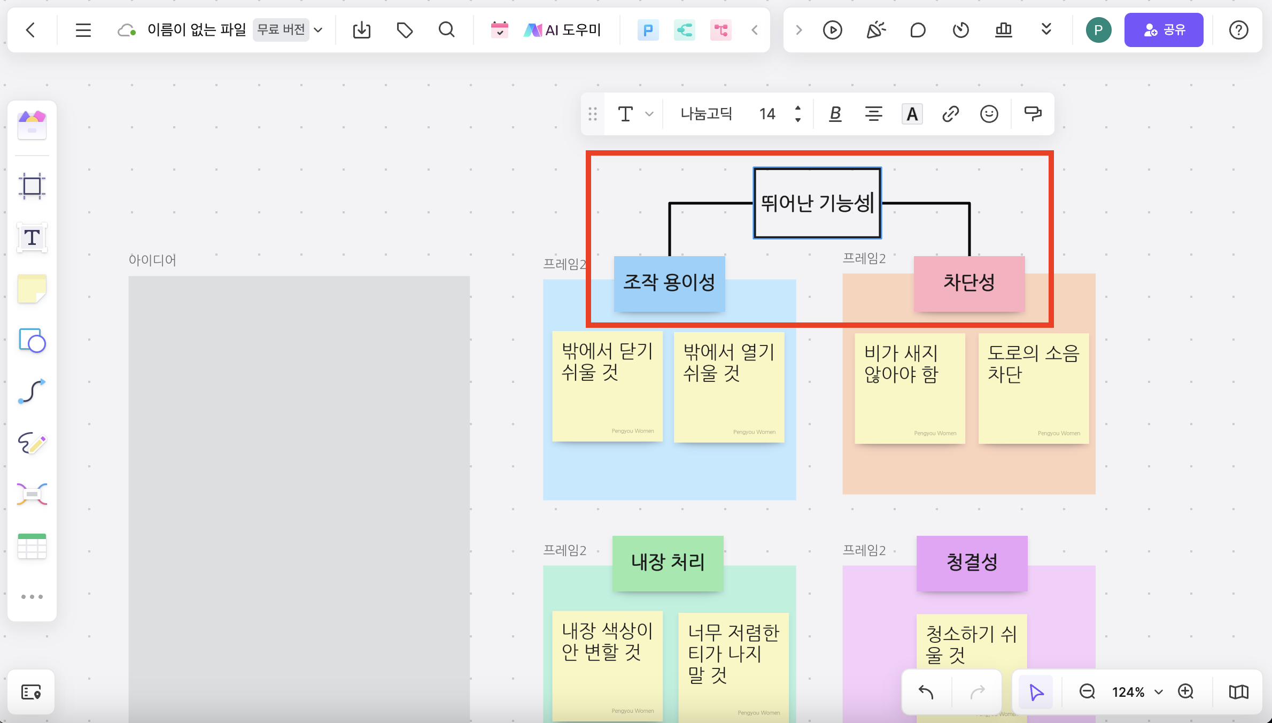Click the 공유 share button
1272x723 pixels.
[1164, 30]
